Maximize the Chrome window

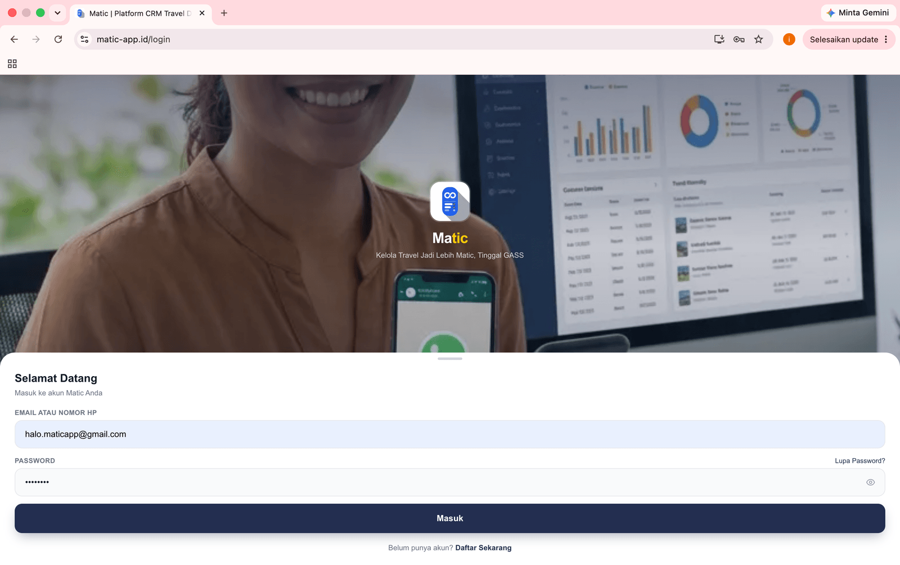click(x=40, y=12)
